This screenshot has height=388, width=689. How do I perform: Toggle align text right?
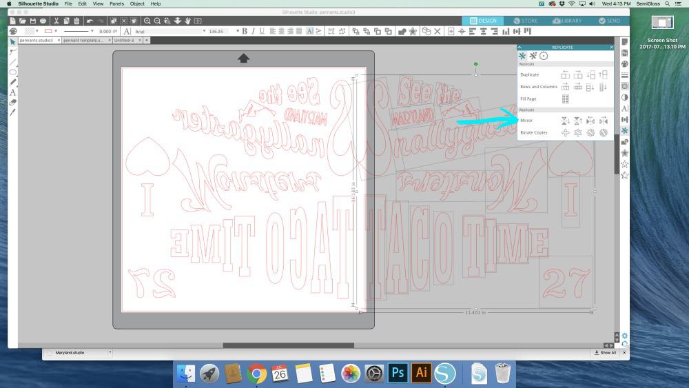[x=291, y=31]
